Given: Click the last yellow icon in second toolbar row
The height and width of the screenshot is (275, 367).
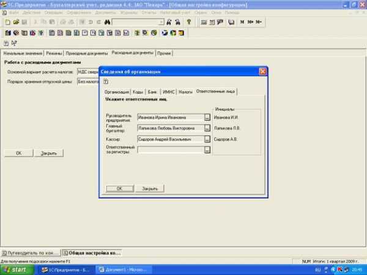Looking at the screenshot, I should (181, 33).
